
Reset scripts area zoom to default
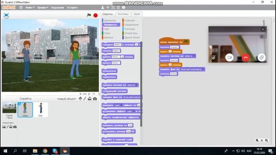(262, 140)
